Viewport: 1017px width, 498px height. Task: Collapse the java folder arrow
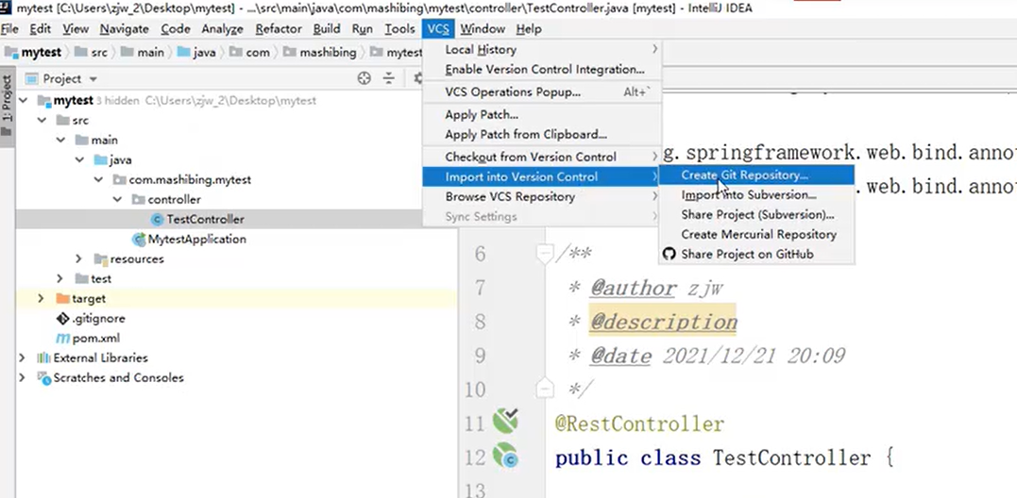[79, 160]
